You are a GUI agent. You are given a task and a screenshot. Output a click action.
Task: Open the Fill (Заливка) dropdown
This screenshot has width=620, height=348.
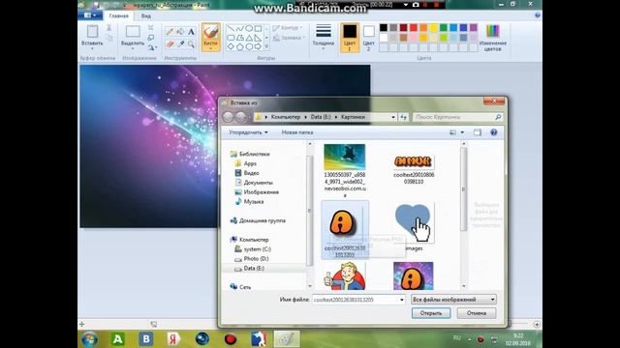[289, 38]
